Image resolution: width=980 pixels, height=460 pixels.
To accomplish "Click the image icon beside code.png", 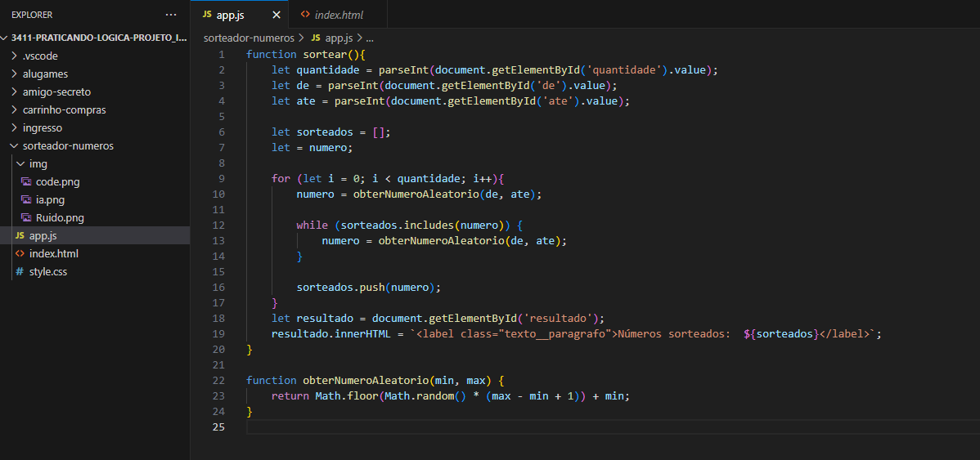I will (27, 182).
